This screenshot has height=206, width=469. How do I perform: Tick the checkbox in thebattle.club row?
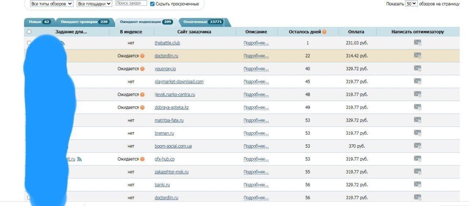point(29,43)
